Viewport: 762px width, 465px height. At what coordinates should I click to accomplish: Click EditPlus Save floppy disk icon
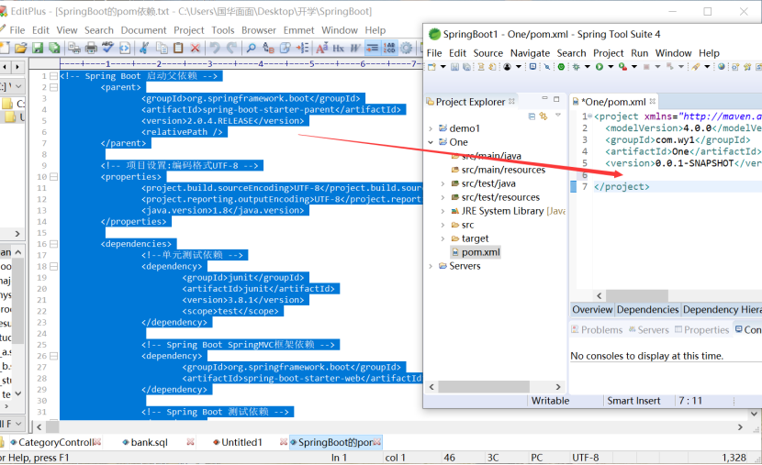[x=38, y=48]
